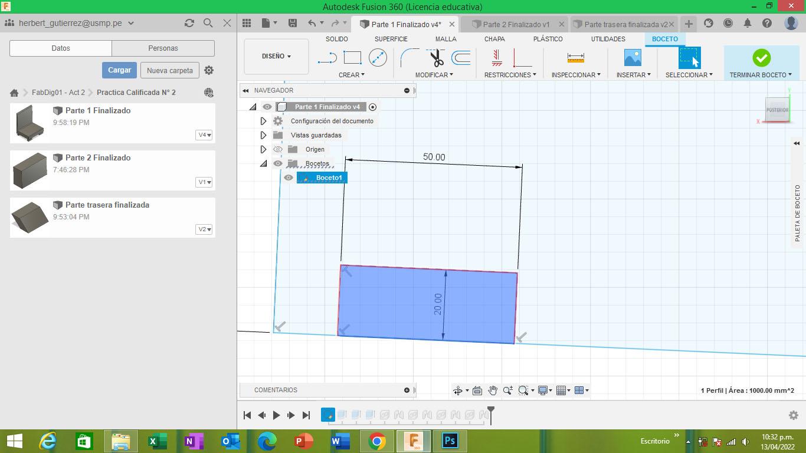Select the Line sketch tool
The image size is (806, 453).
tap(327, 58)
